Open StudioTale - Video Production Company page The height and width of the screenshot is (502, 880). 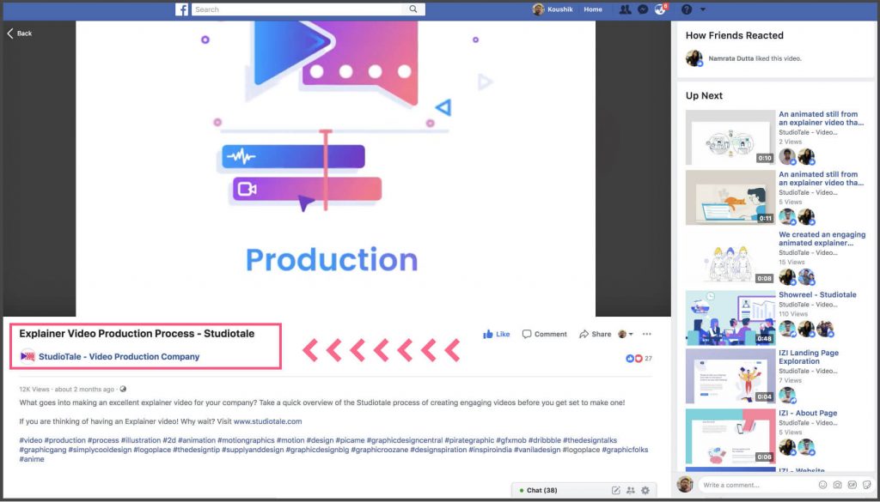(x=119, y=356)
